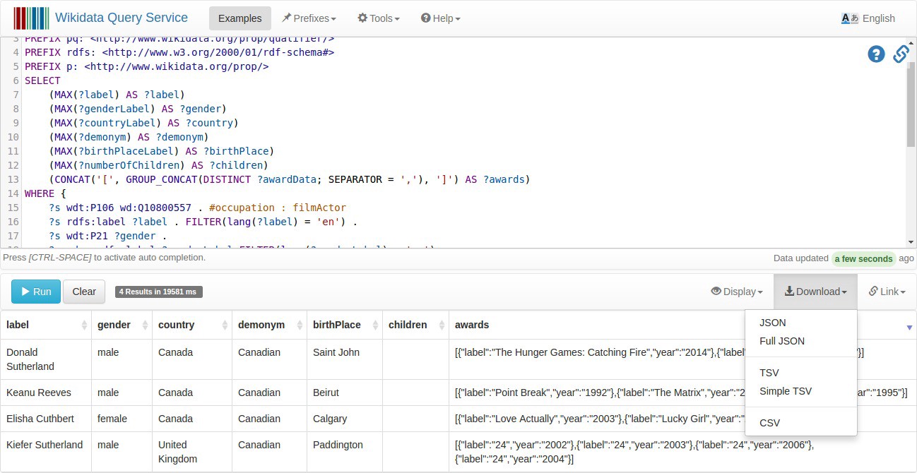Click the 'Beirut' birthplace cell

click(x=345, y=393)
